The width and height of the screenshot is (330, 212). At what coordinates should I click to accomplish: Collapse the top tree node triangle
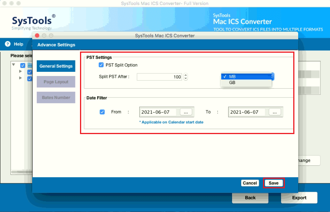pos(14,65)
